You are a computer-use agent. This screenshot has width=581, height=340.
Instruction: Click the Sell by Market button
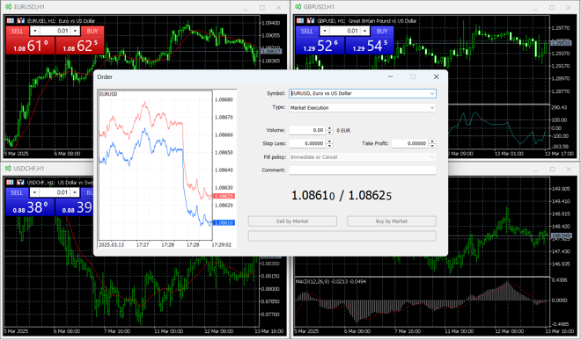292,221
